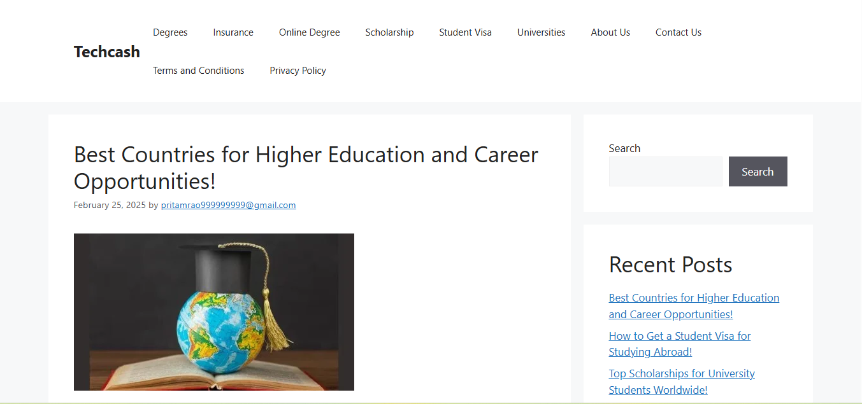Open the Online Degree section
The image size is (862, 404).
coord(310,32)
